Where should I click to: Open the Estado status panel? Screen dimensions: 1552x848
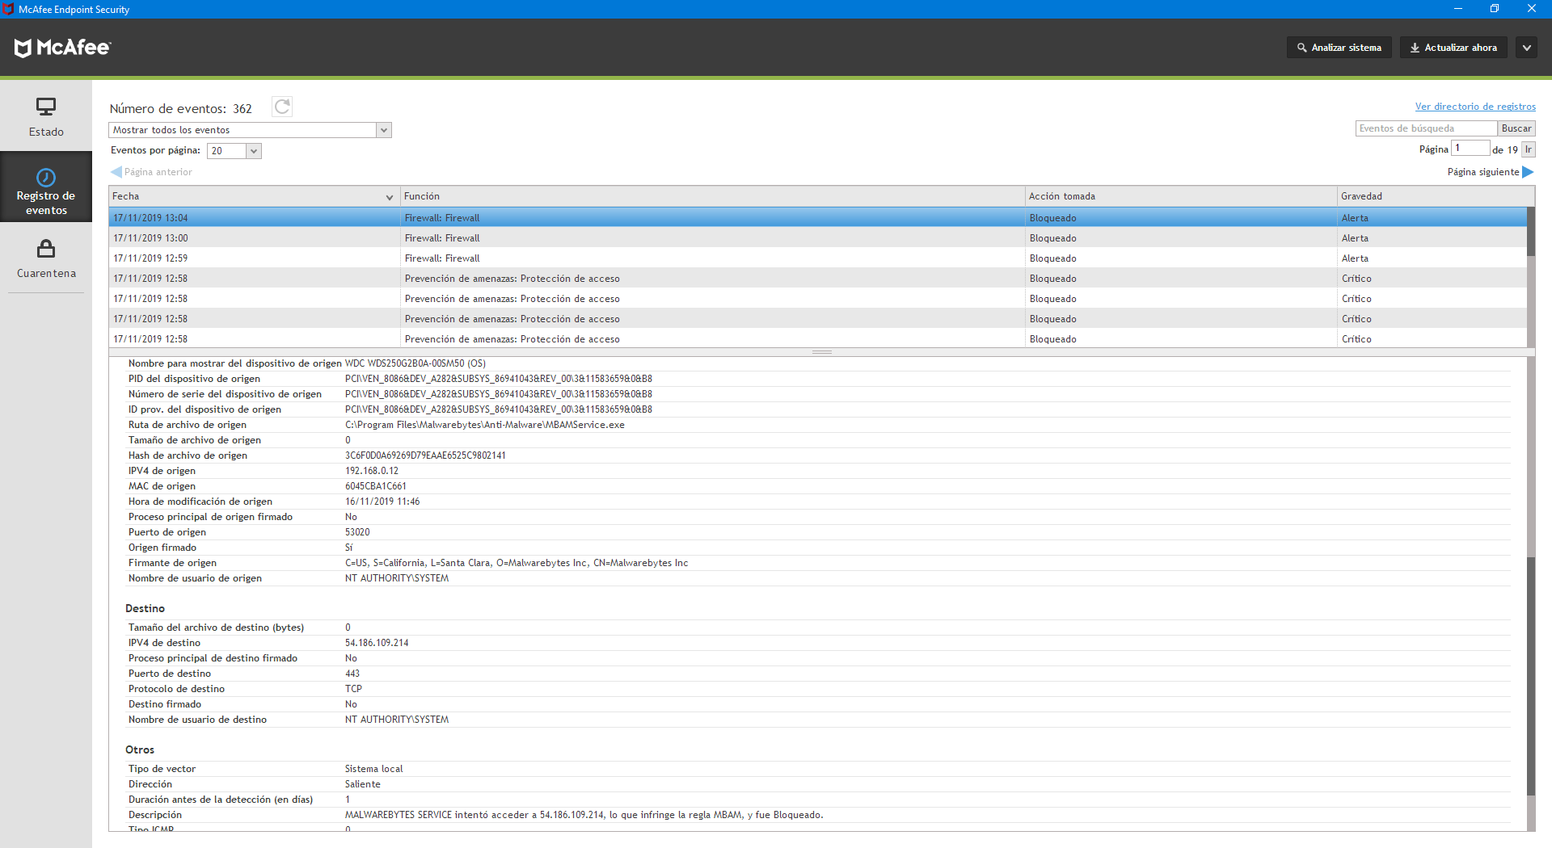tap(46, 116)
